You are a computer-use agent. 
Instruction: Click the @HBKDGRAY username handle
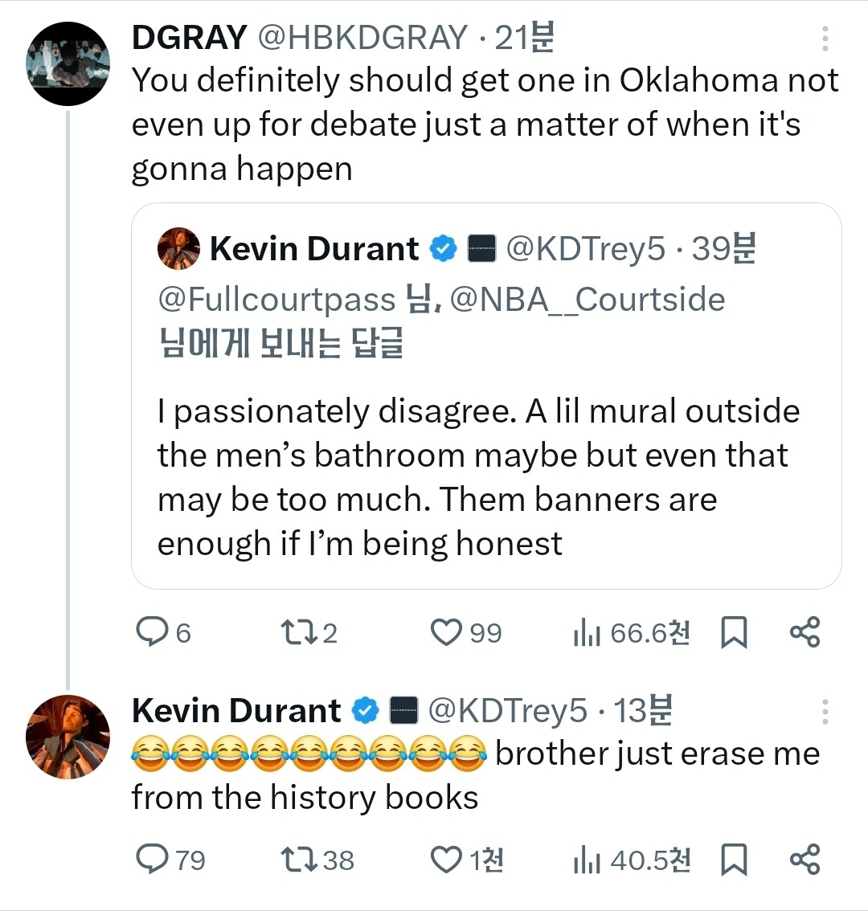coord(362,38)
